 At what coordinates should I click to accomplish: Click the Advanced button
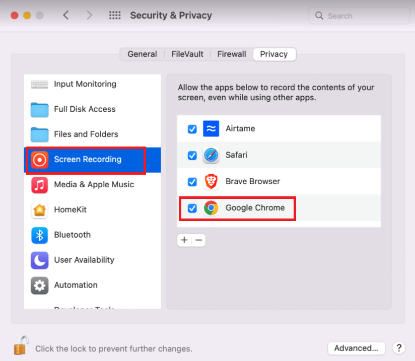[357, 348]
